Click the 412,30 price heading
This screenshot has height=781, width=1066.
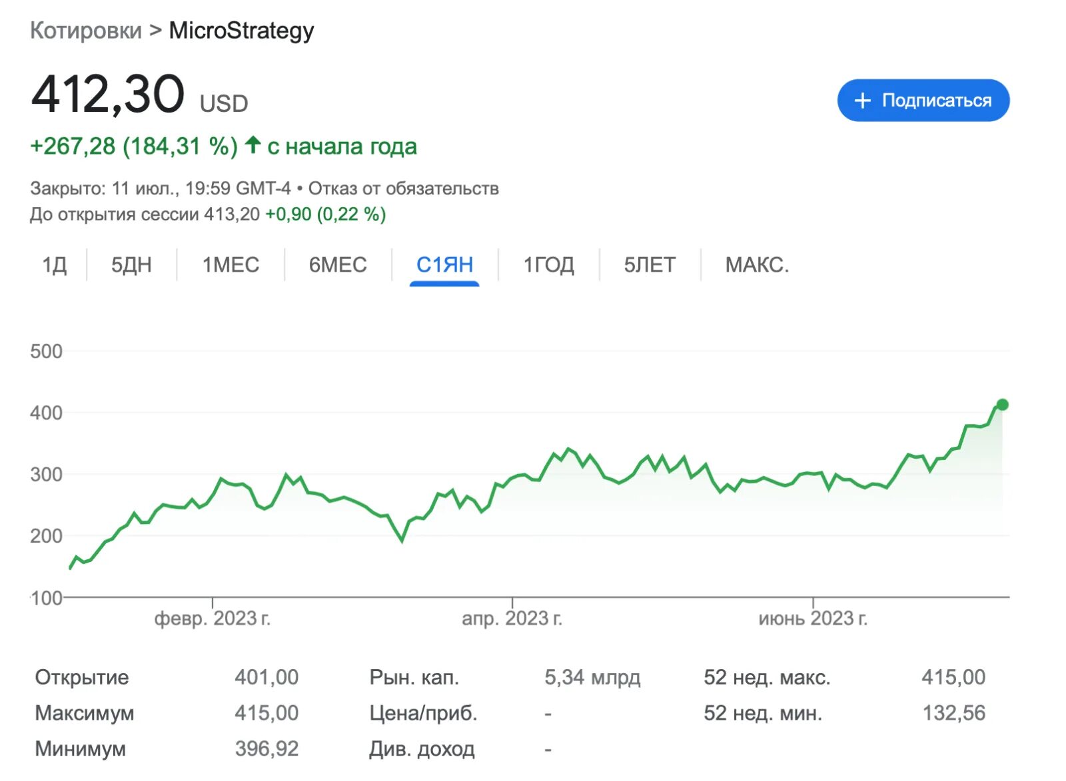108,95
